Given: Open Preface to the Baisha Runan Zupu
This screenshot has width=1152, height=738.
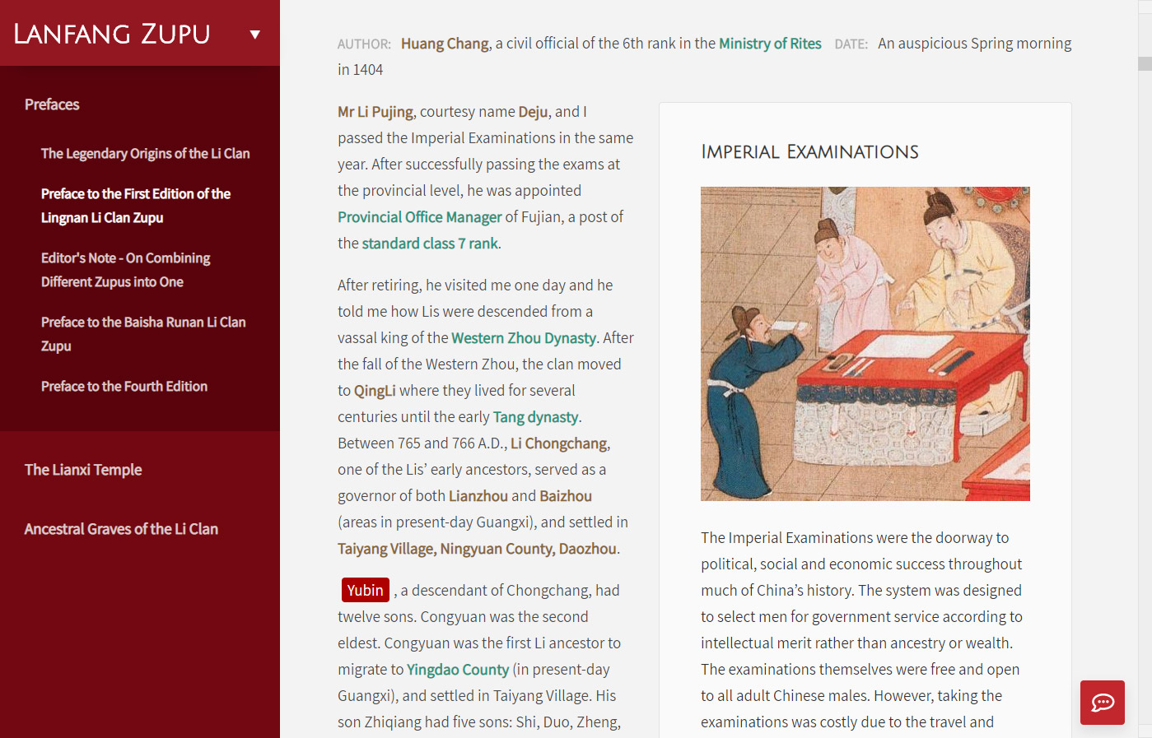Looking at the screenshot, I should click(143, 334).
